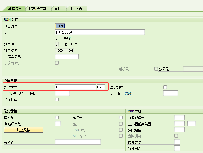The height and width of the screenshot is (153, 203).
Task: Enable the 固定数量 checkbox
Action: pos(165,87)
